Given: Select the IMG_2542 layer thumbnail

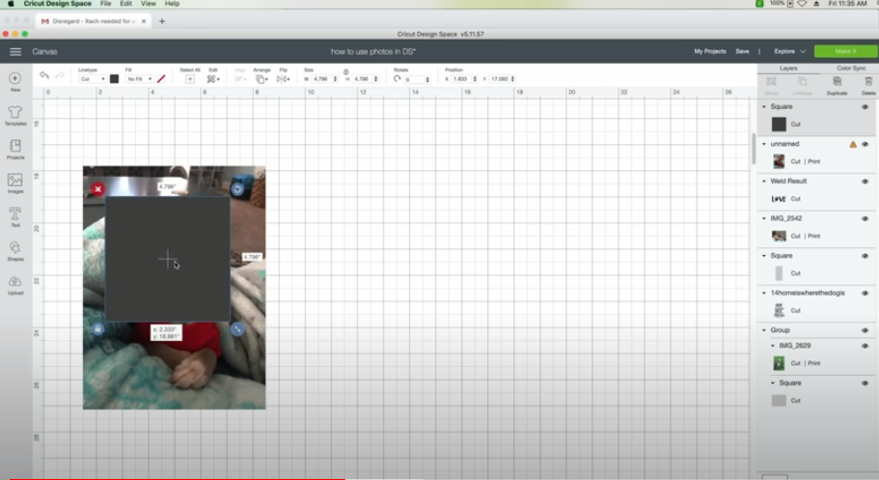Looking at the screenshot, I should tap(779, 236).
